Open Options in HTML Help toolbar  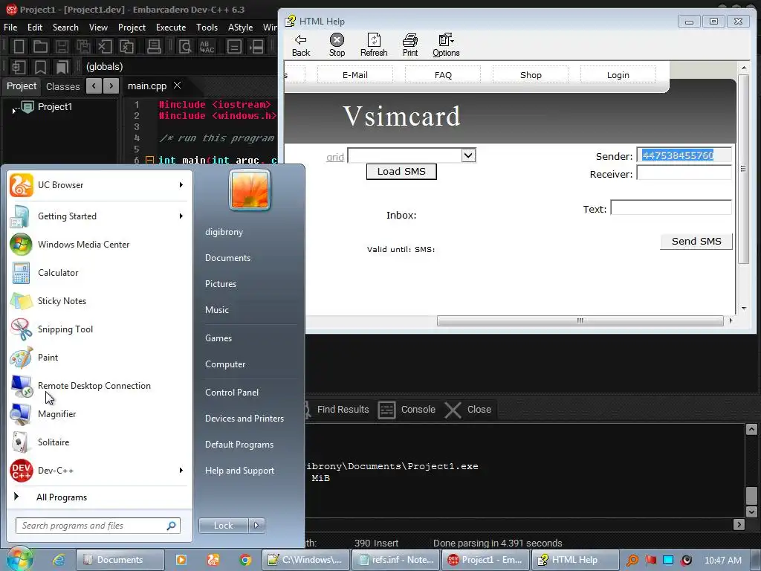pos(446,45)
